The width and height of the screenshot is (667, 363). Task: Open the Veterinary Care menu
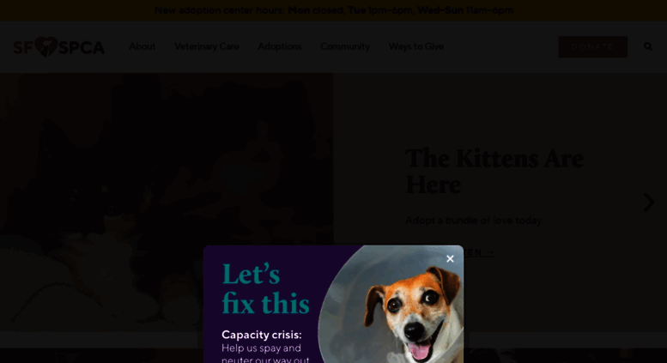coord(207,46)
